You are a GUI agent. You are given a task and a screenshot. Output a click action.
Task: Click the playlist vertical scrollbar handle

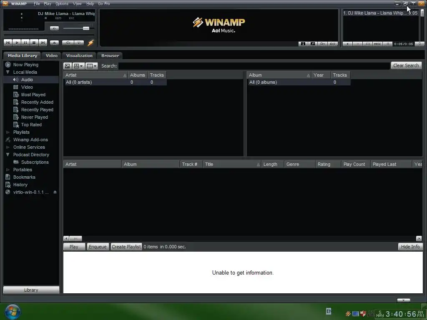pos(422,13)
